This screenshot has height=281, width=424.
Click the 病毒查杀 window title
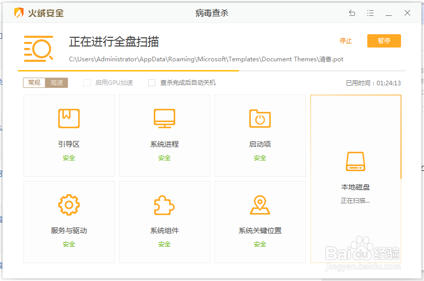coord(212,13)
